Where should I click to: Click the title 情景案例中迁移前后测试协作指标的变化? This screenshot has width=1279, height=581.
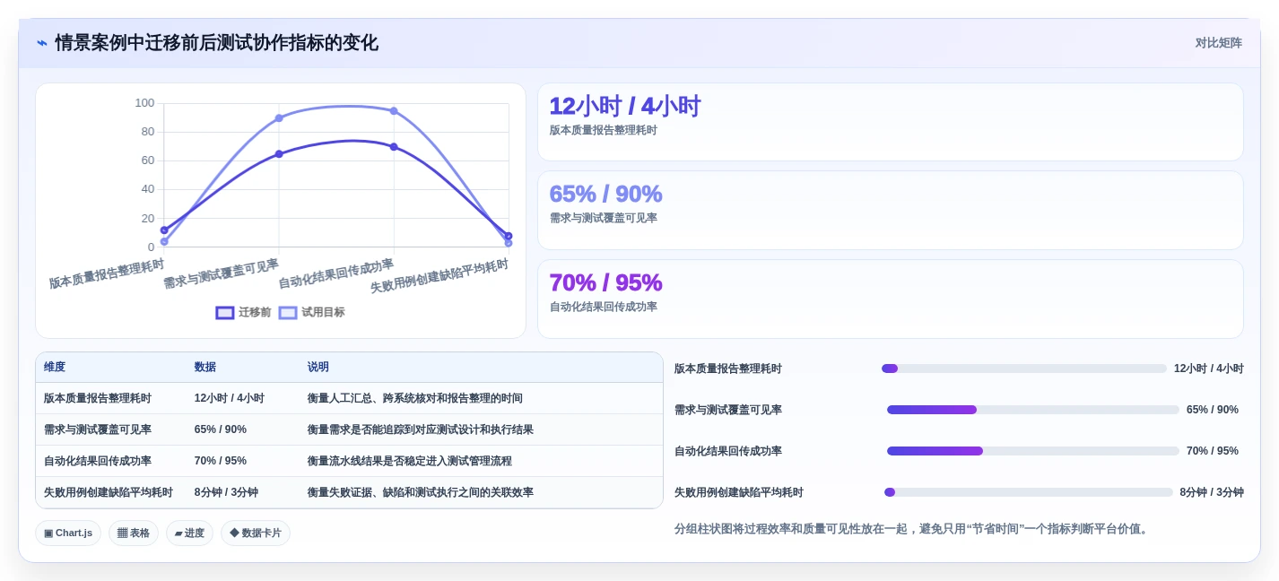216,43
